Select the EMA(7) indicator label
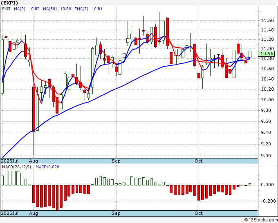The image size is (278, 223). (x=81, y=9)
